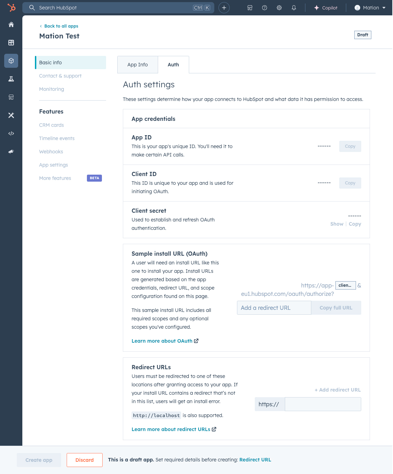
Task: Click + Add redirect URL
Action: (x=338, y=390)
